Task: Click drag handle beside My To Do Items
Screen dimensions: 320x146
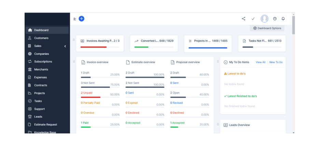Action: [x=218, y=62]
